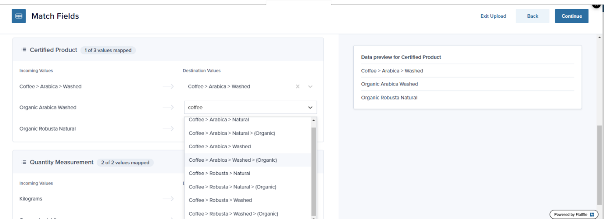Image resolution: width=604 pixels, height=219 pixels.
Task: Toggle the coffee search dropdown arrow
Action: [x=310, y=107]
